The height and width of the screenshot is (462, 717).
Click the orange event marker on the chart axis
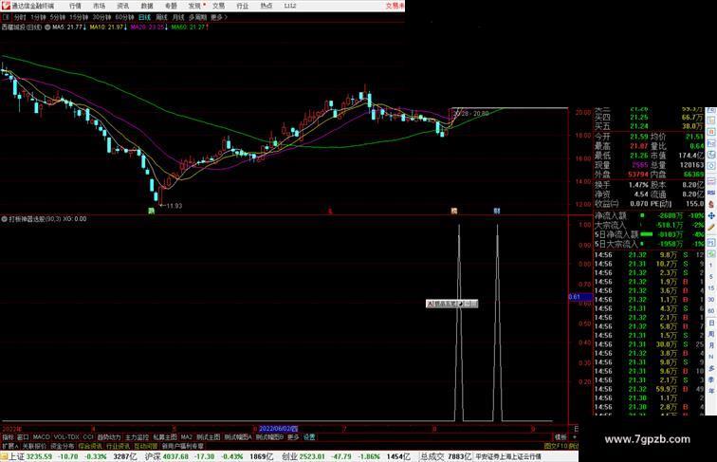click(453, 211)
